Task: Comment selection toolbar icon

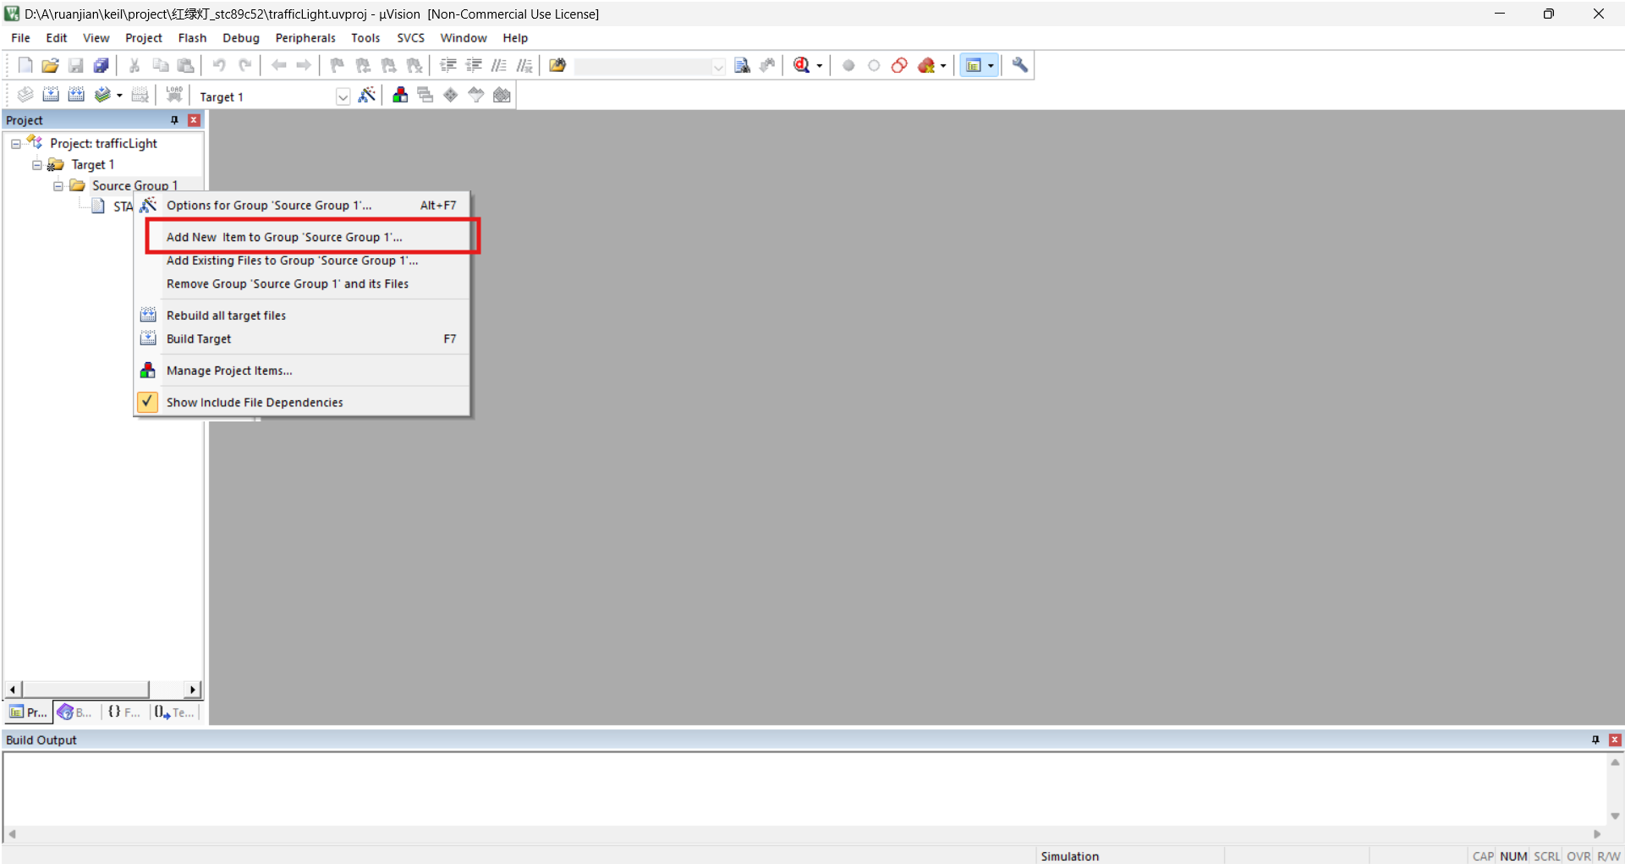Action: (x=499, y=65)
